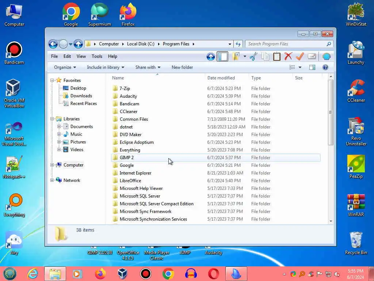Screen dimensions: 374x281
Task: Click the scrollbar down arrow in file list
Action: pyautogui.click(x=331, y=221)
